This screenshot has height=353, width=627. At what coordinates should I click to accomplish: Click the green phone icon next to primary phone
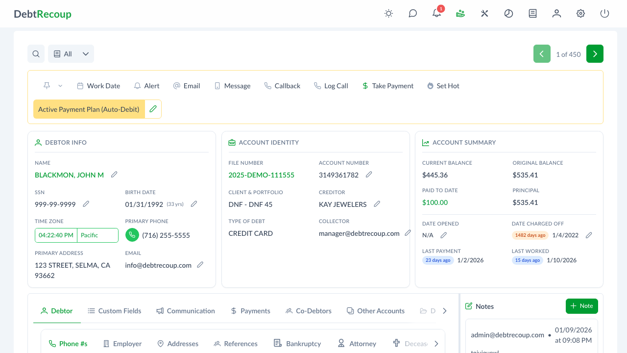tap(132, 235)
